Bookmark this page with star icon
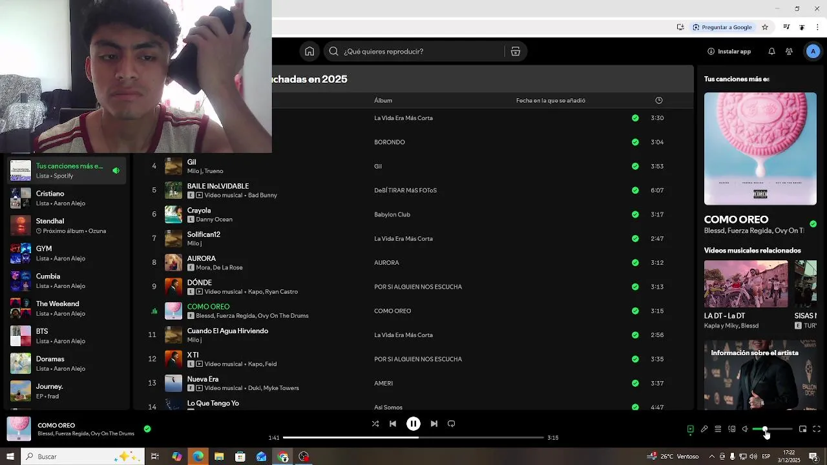827x465 pixels. pos(765,27)
